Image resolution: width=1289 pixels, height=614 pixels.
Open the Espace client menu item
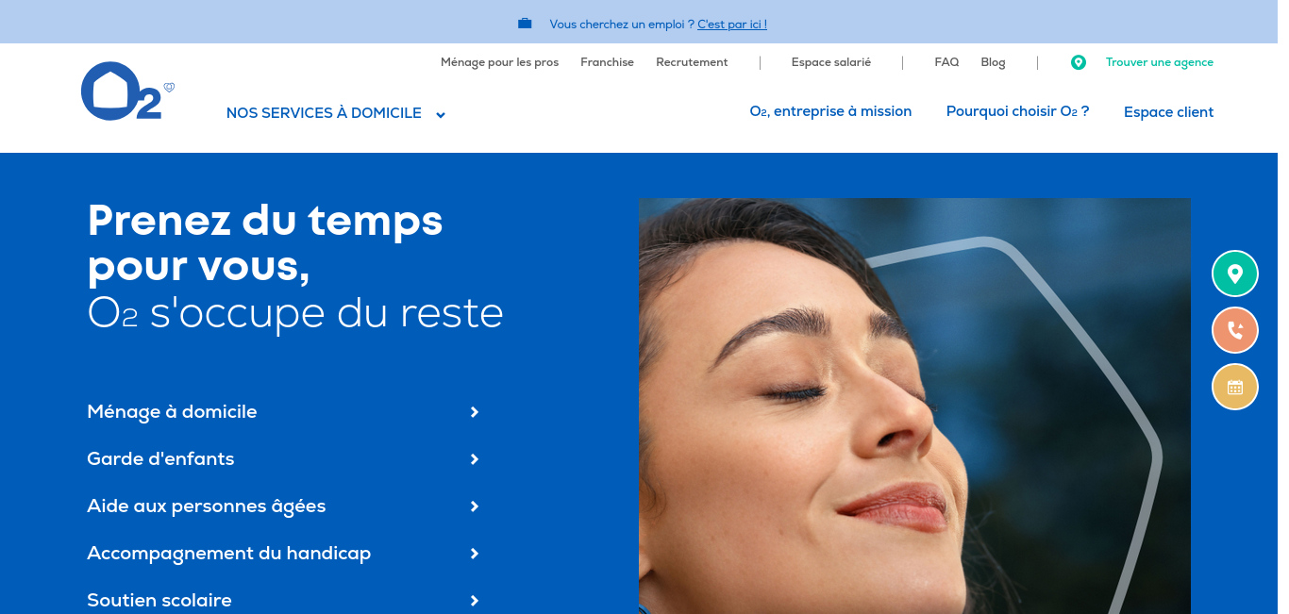click(x=1168, y=112)
